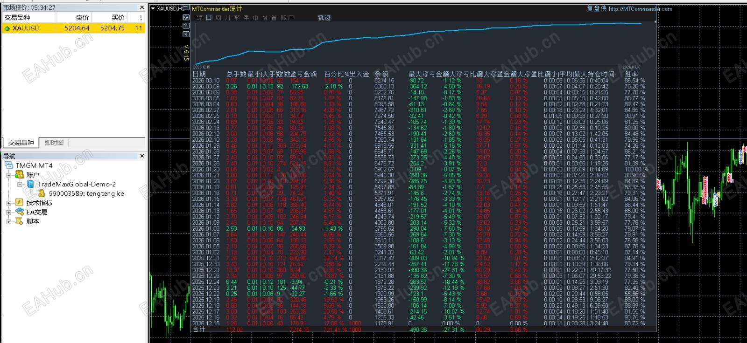Click the 胜率 column header
The width and height of the screenshot is (747, 343).
coord(632,74)
